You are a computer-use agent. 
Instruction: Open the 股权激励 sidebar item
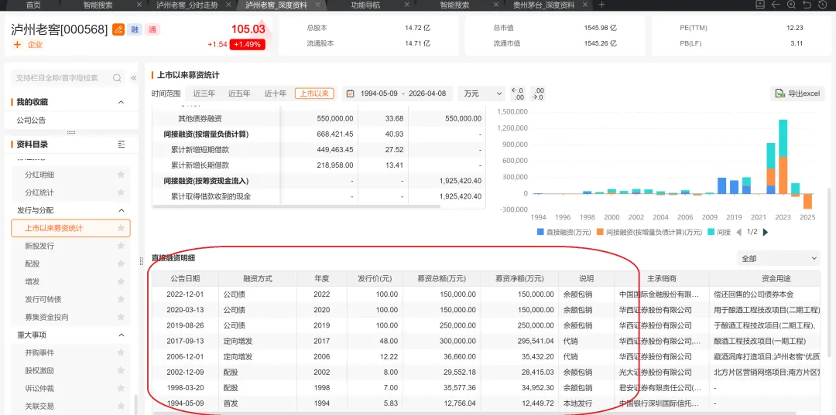[x=39, y=370]
